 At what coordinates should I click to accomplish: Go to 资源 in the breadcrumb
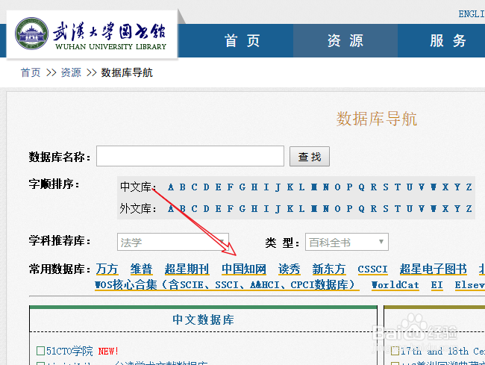click(71, 72)
